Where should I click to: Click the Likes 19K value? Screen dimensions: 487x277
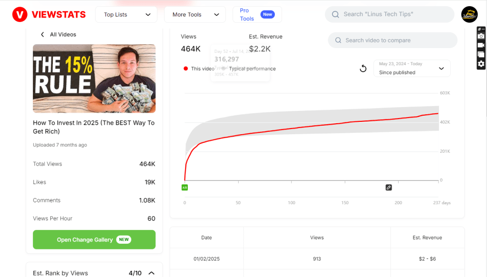click(x=150, y=182)
